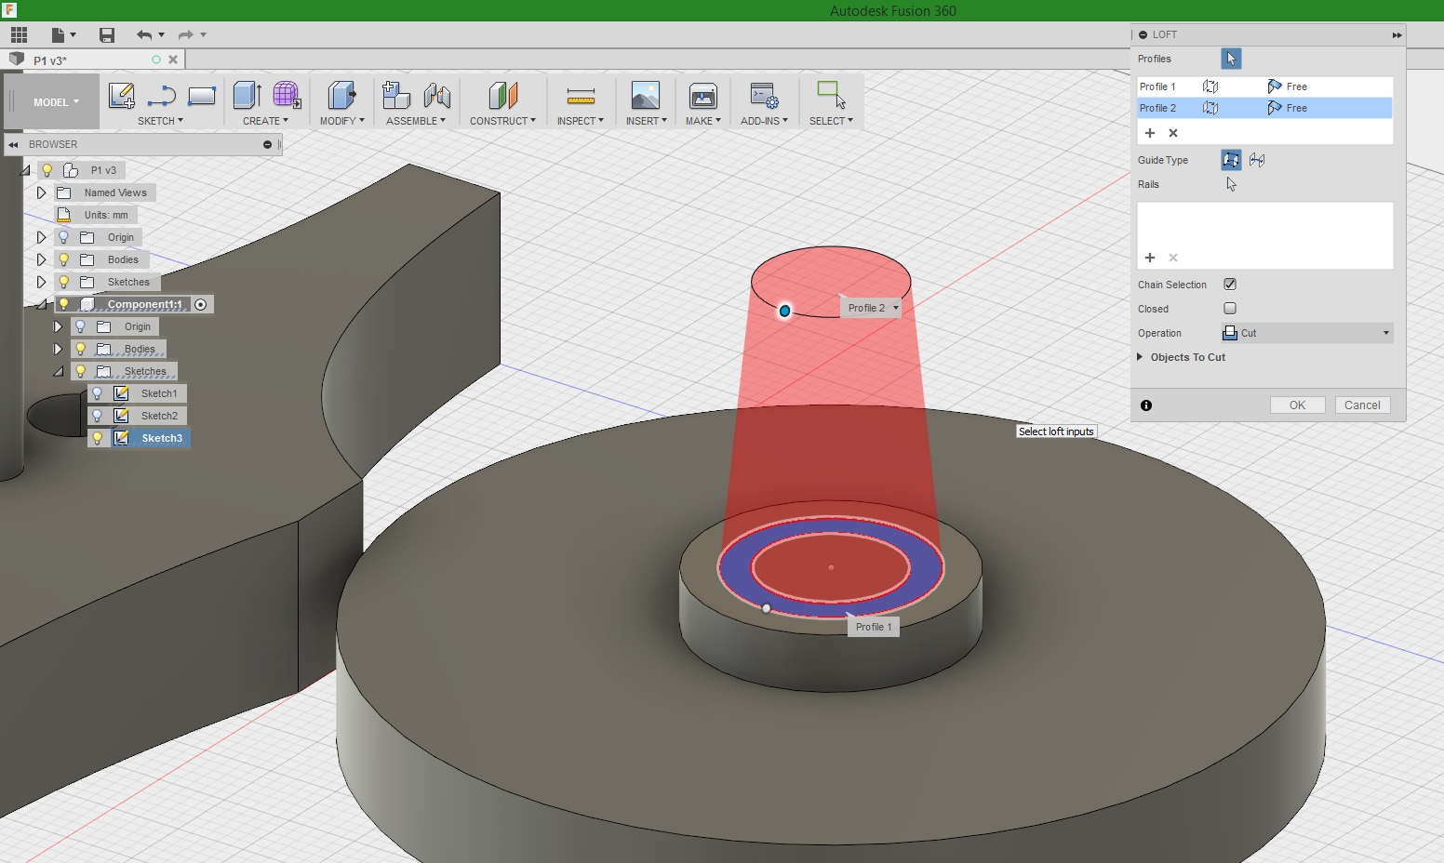This screenshot has height=863, width=1444.
Task: Click the Create Sketch icon
Action: 122,95
